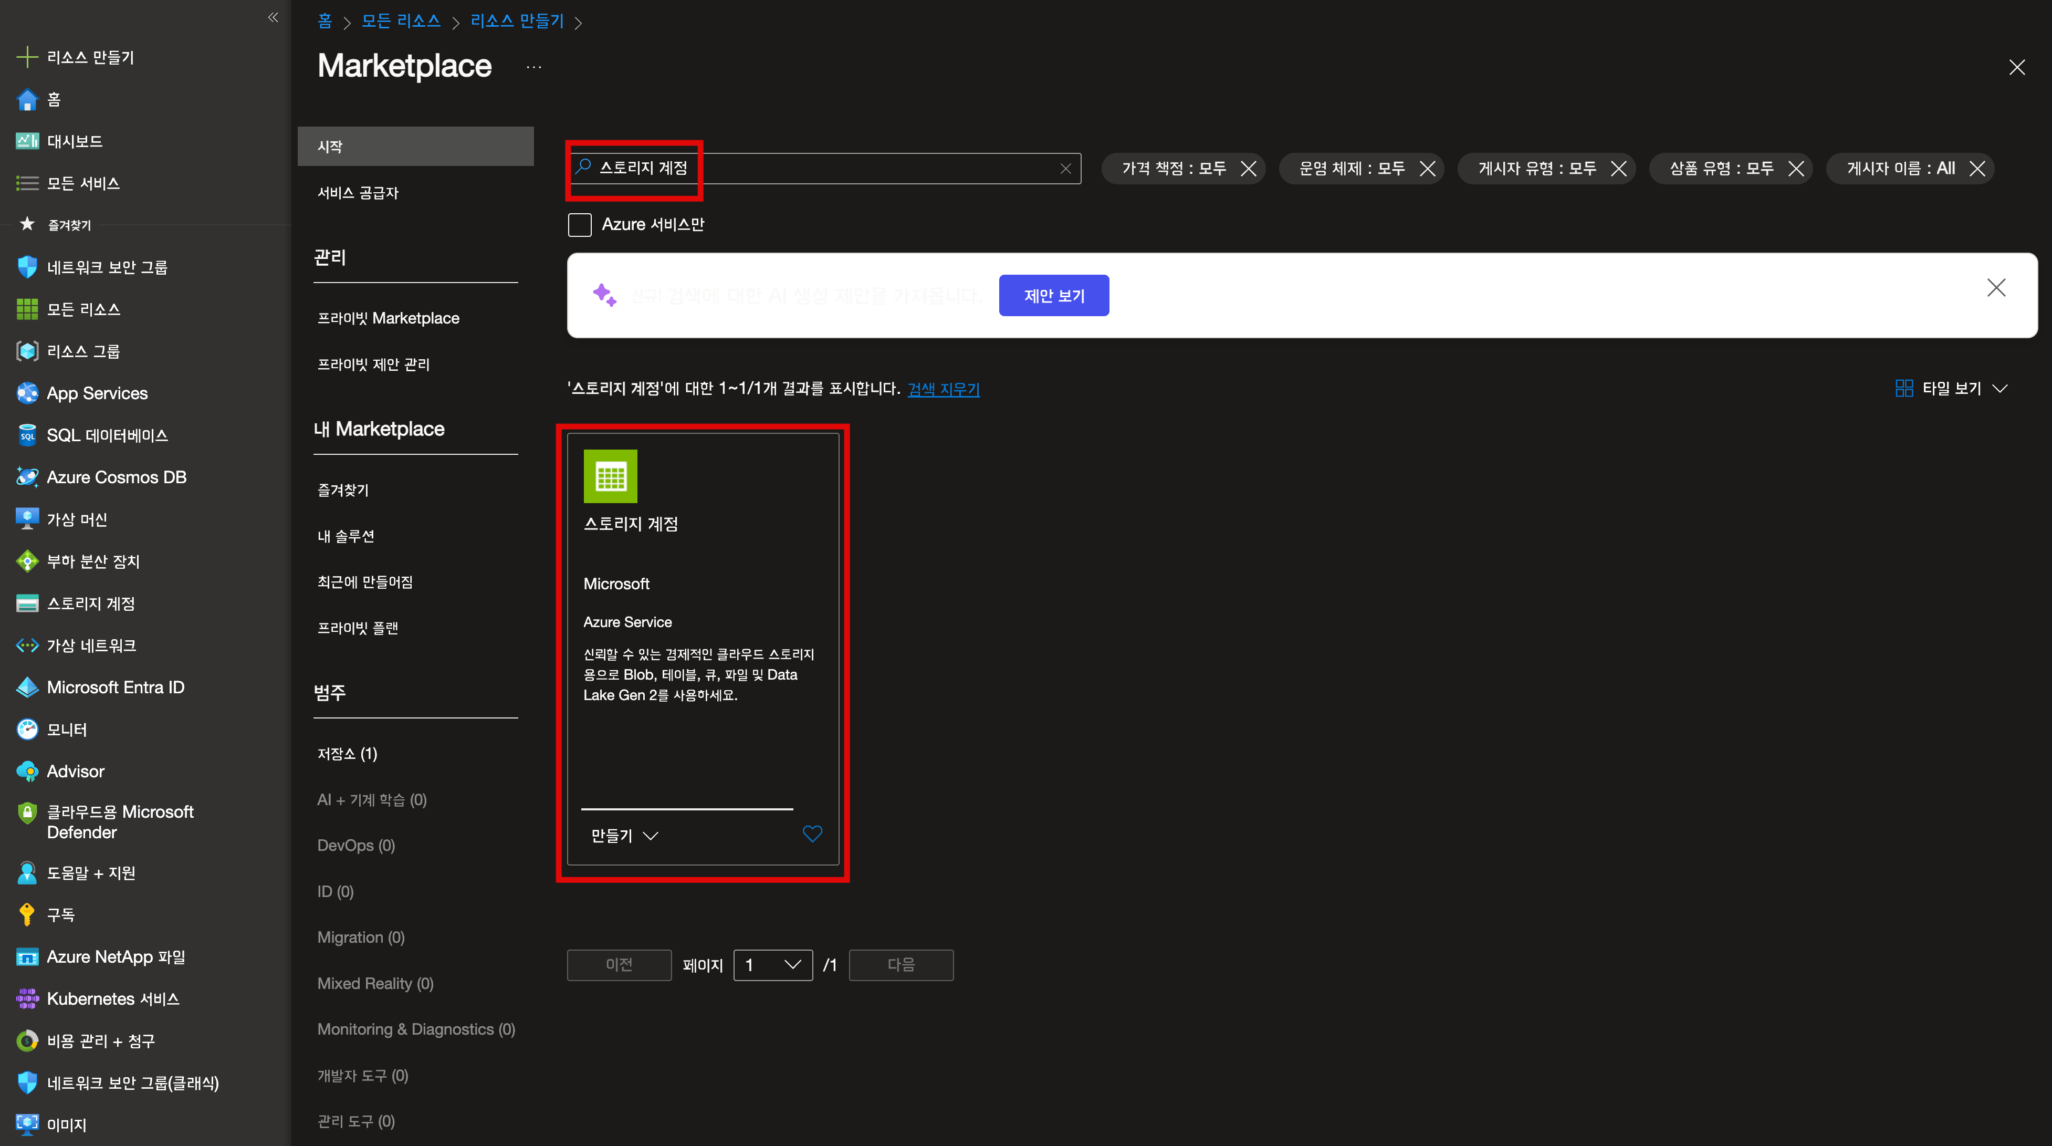Viewport: 2052px width, 1146px height.
Task: Open the 타일 보기 view dropdown
Action: click(x=1951, y=388)
